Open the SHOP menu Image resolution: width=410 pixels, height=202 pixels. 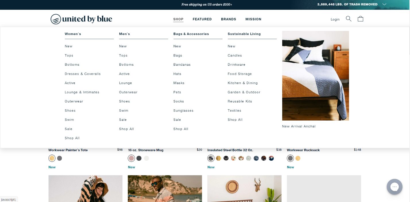pyautogui.click(x=178, y=19)
